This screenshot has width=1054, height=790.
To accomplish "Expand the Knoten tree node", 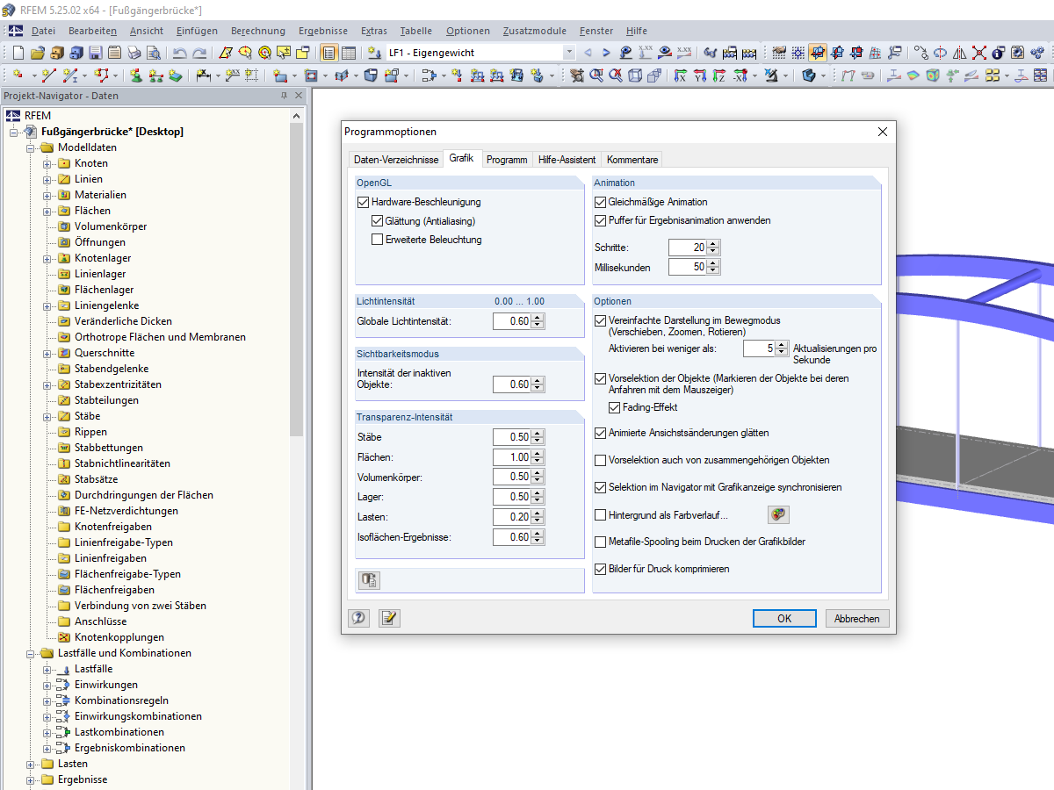I will click(x=47, y=163).
